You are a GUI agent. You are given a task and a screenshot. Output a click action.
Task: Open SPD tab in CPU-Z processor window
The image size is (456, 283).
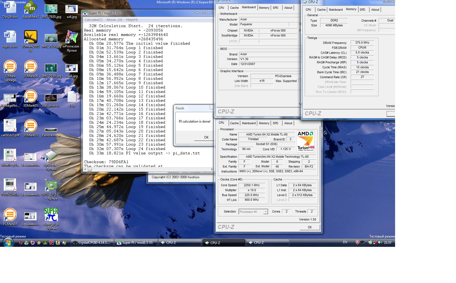275,123
